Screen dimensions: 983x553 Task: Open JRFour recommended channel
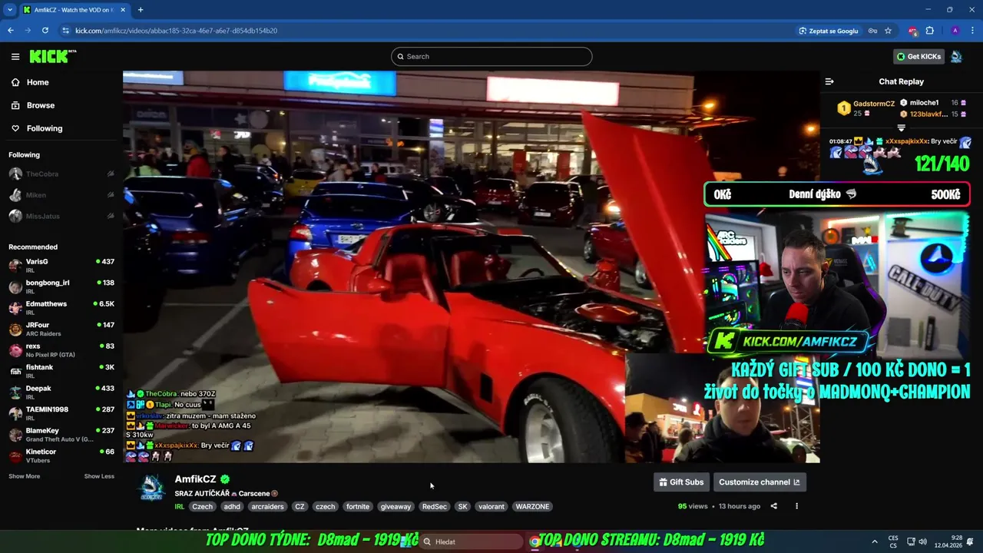(61, 329)
